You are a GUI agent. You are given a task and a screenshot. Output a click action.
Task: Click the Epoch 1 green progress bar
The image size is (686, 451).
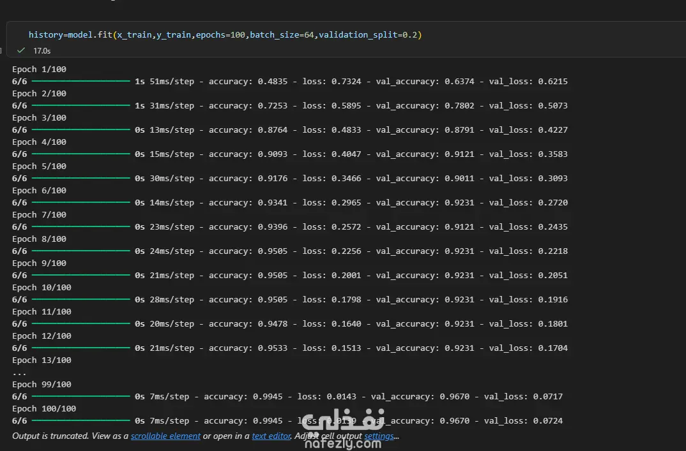[81, 81]
